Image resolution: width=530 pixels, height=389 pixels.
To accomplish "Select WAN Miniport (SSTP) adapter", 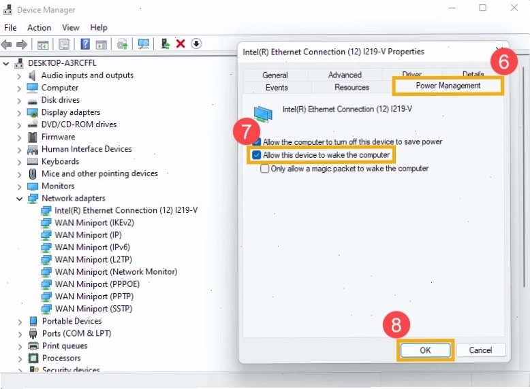I will (93, 309).
